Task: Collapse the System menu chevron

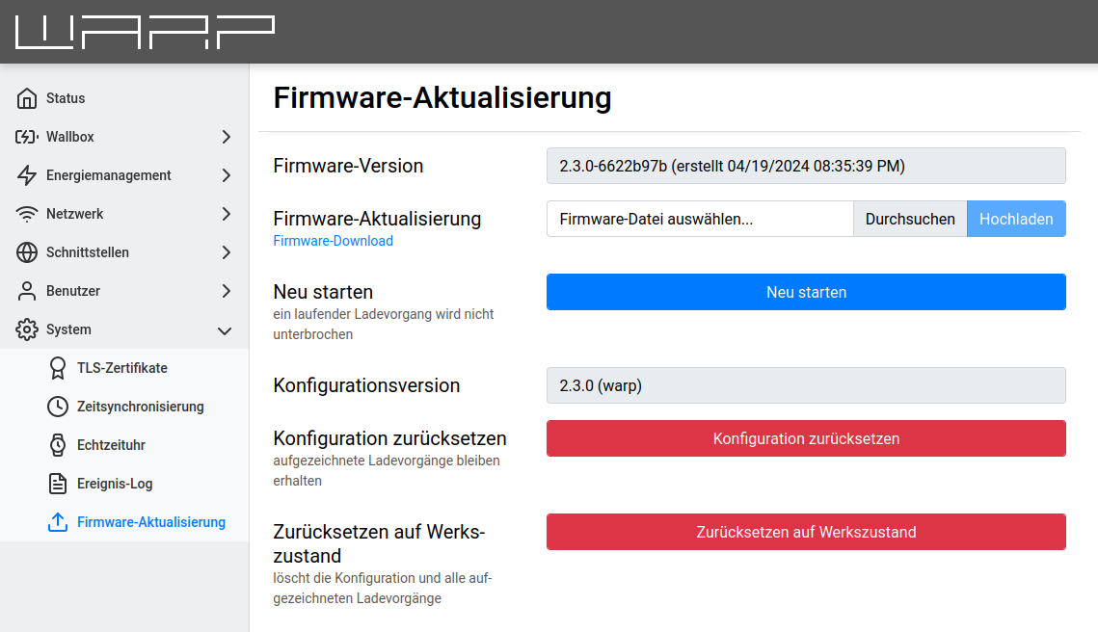Action: 225,330
